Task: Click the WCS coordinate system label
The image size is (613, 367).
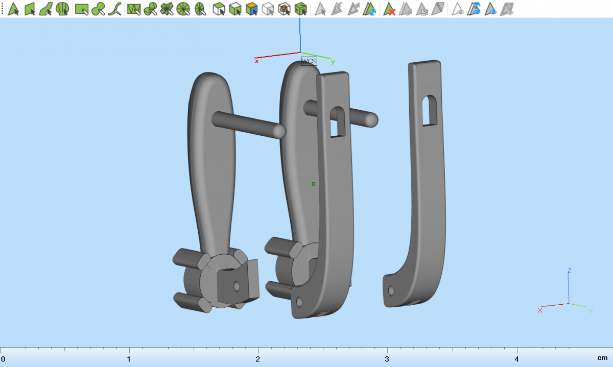Action: [x=309, y=61]
